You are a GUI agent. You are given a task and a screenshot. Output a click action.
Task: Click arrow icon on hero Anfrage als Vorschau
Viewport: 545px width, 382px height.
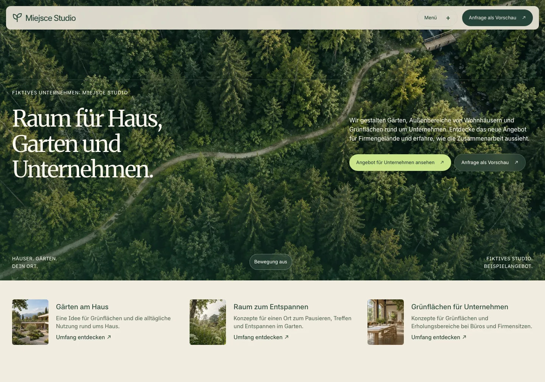(x=516, y=163)
